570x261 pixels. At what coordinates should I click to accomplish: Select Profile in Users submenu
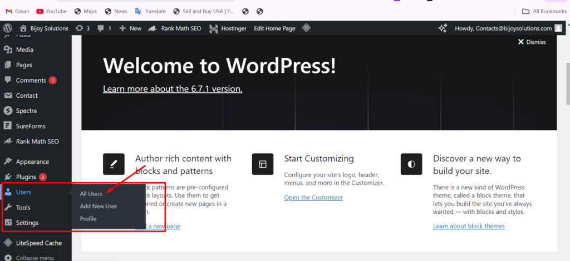(x=89, y=219)
